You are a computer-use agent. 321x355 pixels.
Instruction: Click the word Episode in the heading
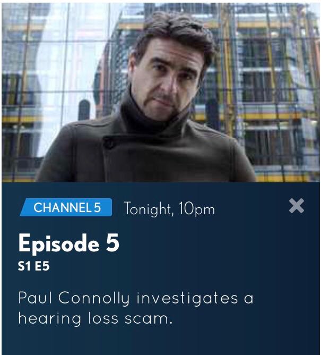(59, 243)
